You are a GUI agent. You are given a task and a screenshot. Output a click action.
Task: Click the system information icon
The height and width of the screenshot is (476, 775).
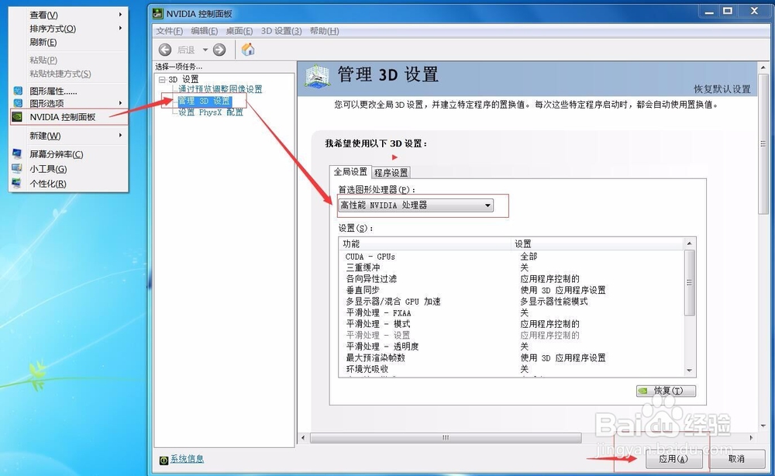[164, 460]
